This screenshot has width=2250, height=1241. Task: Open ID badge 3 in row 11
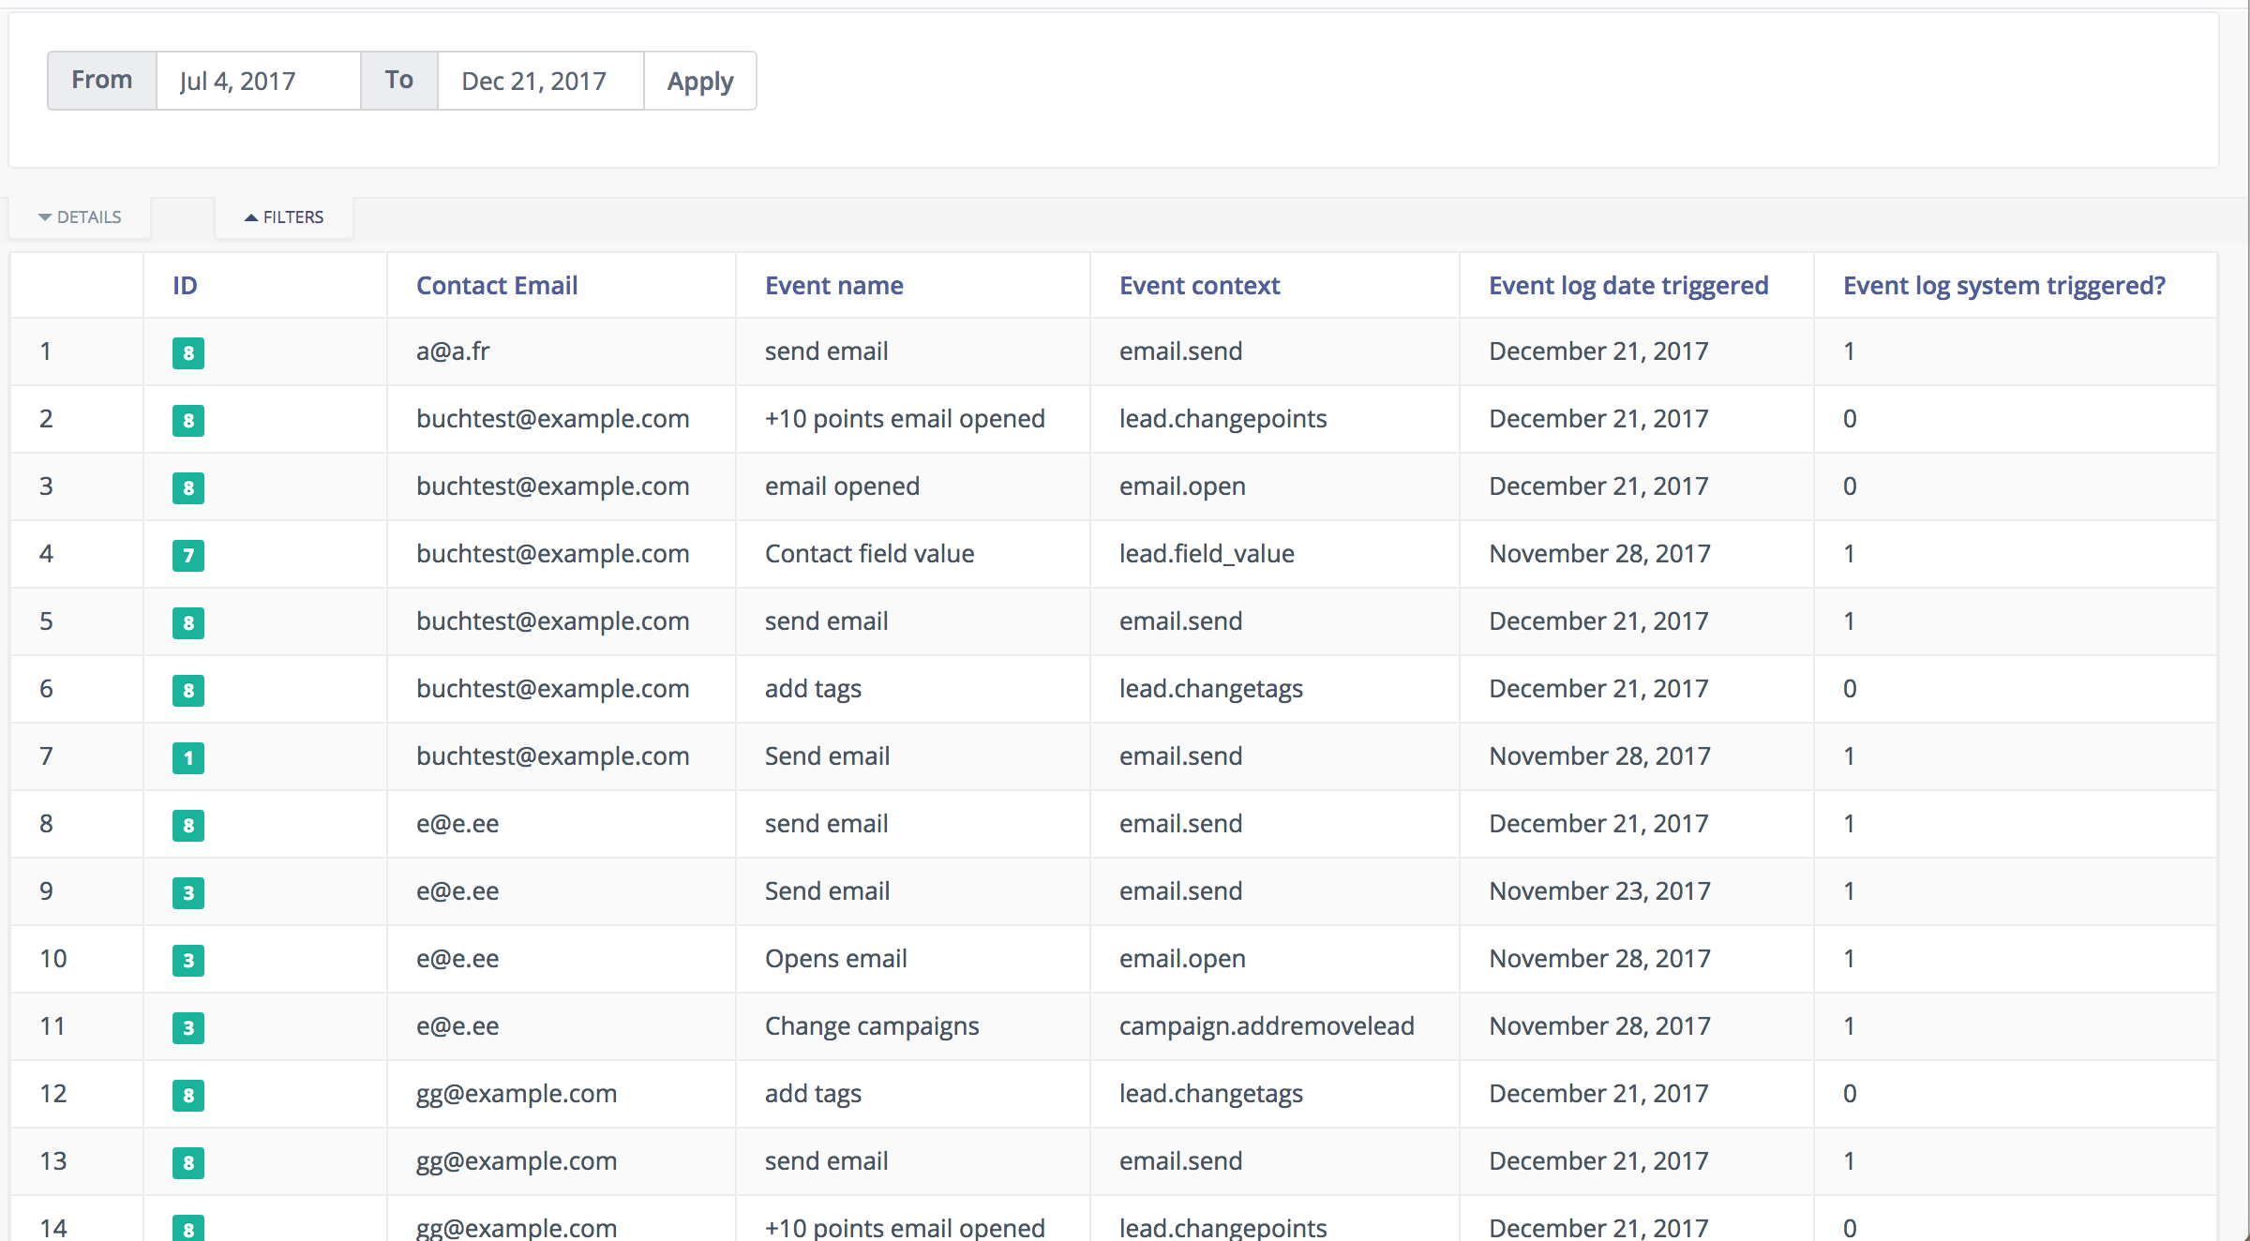[x=188, y=1027]
